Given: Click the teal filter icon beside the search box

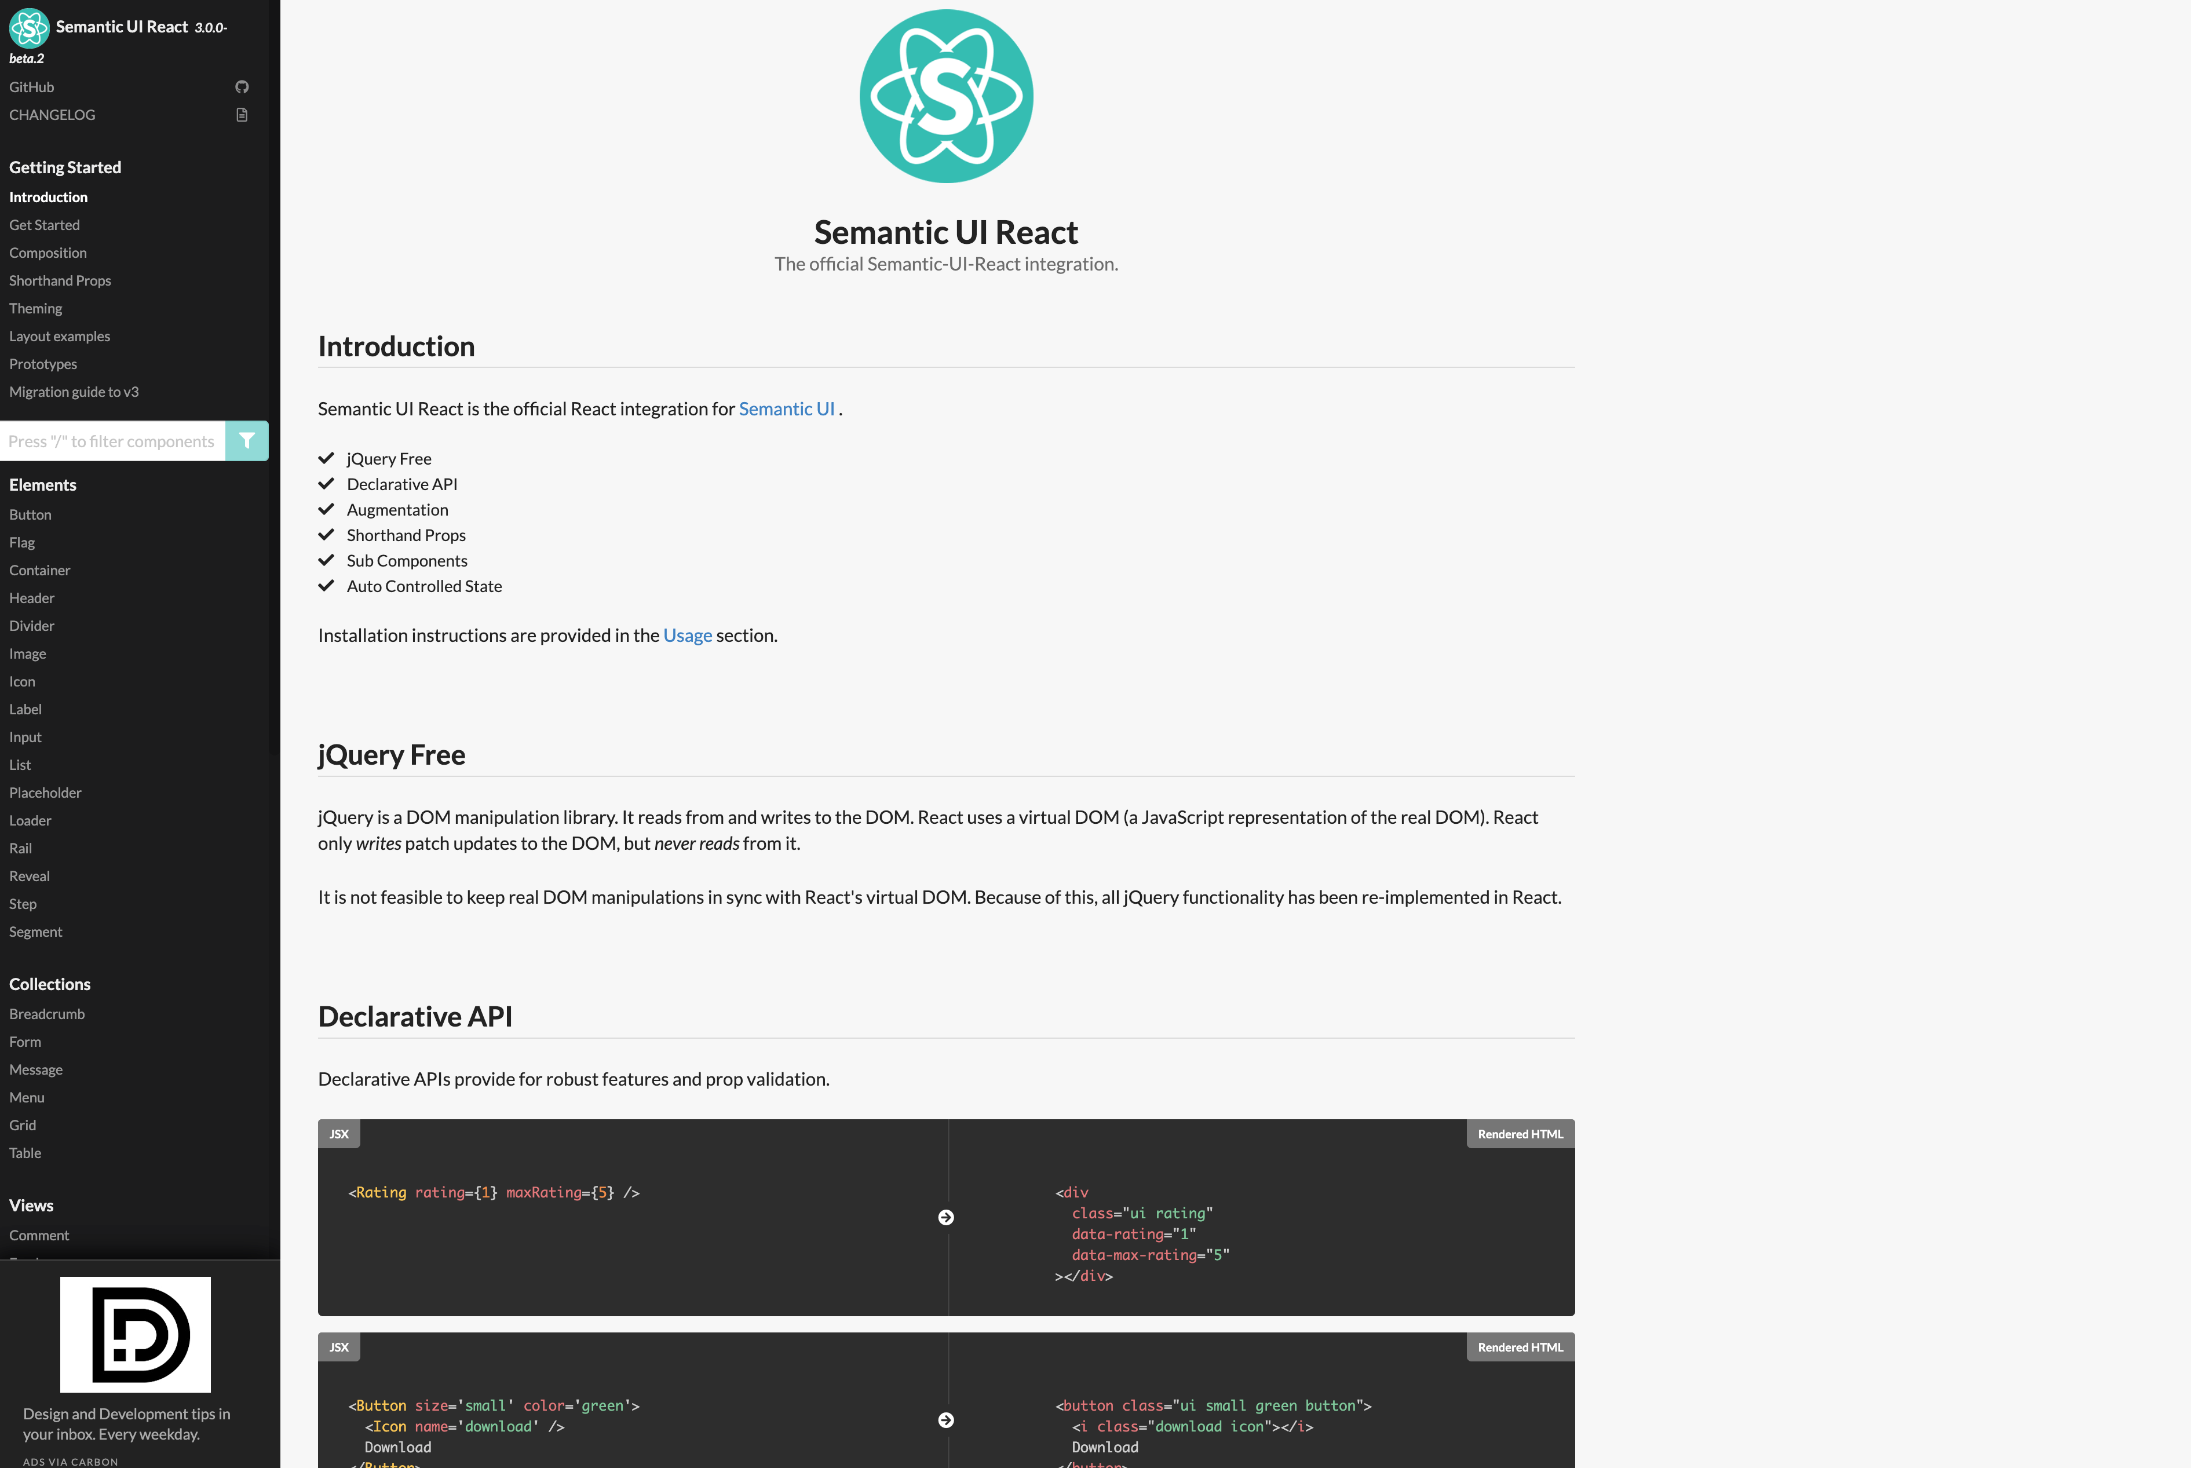Looking at the screenshot, I should click(247, 440).
